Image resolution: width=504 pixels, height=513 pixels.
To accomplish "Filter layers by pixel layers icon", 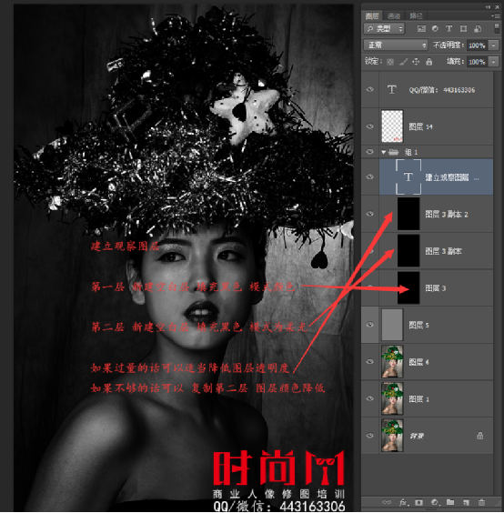I will click(421, 29).
